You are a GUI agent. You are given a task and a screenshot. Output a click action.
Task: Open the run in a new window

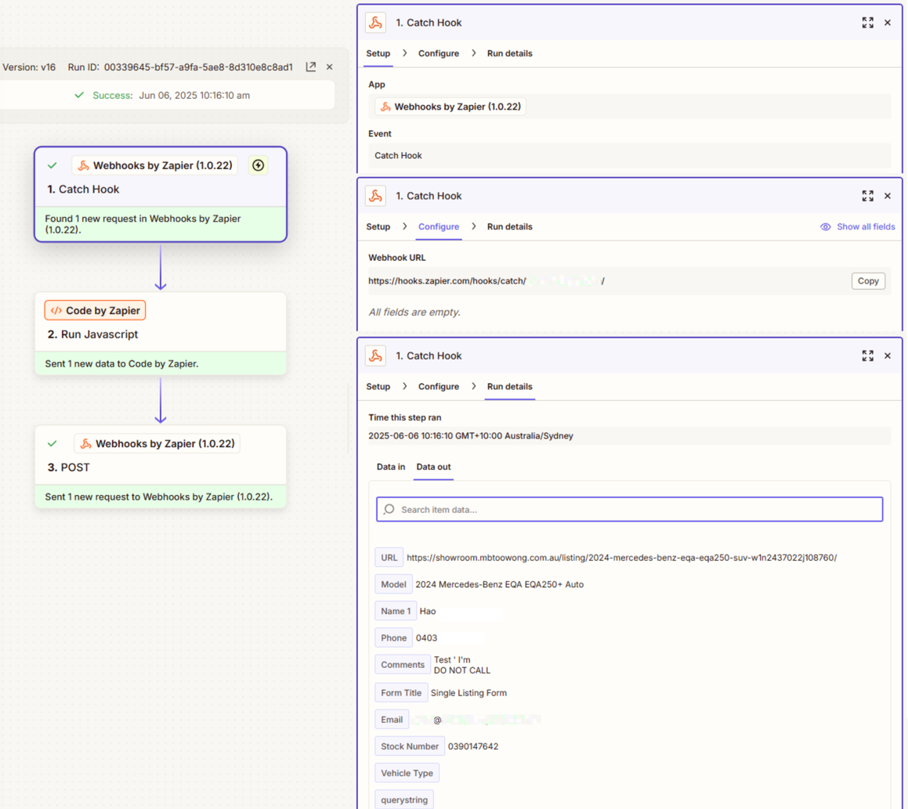coord(311,67)
